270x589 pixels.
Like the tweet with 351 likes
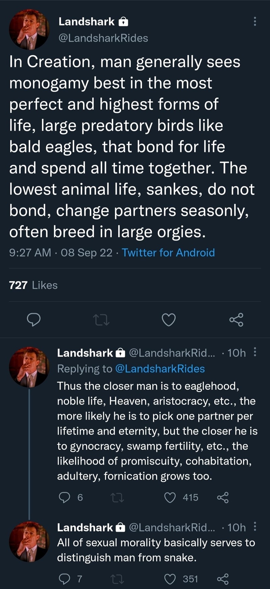tap(170, 579)
